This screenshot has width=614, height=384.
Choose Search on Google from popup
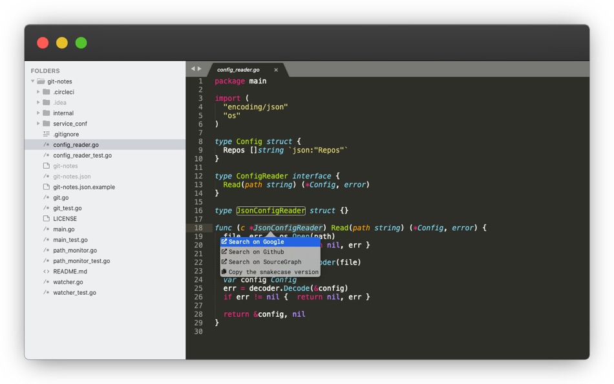pos(270,242)
